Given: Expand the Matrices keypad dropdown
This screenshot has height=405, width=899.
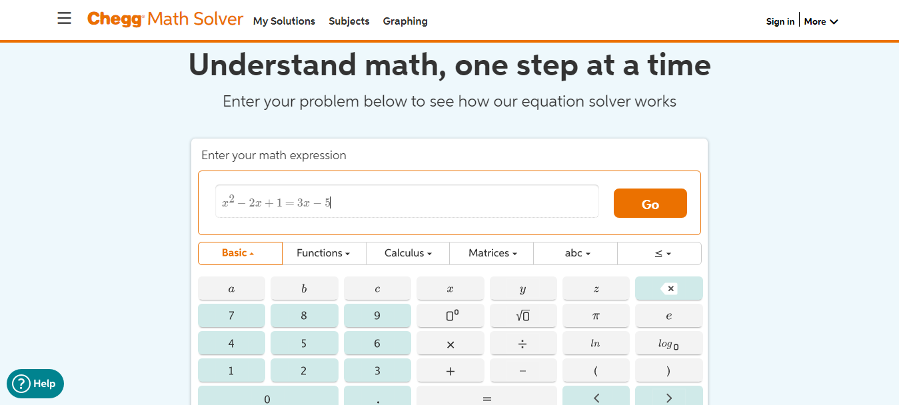Looking at the screenshot, I should 492,253.
